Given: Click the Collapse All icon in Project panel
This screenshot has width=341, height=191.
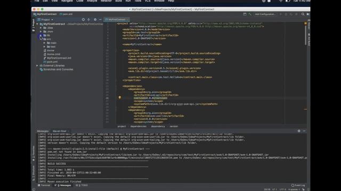Looking at the screenshot, I should (89, 20).
